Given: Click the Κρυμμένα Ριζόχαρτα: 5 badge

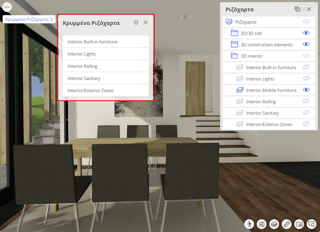Looking at the screenshot, I should click(x=29, y=19).
